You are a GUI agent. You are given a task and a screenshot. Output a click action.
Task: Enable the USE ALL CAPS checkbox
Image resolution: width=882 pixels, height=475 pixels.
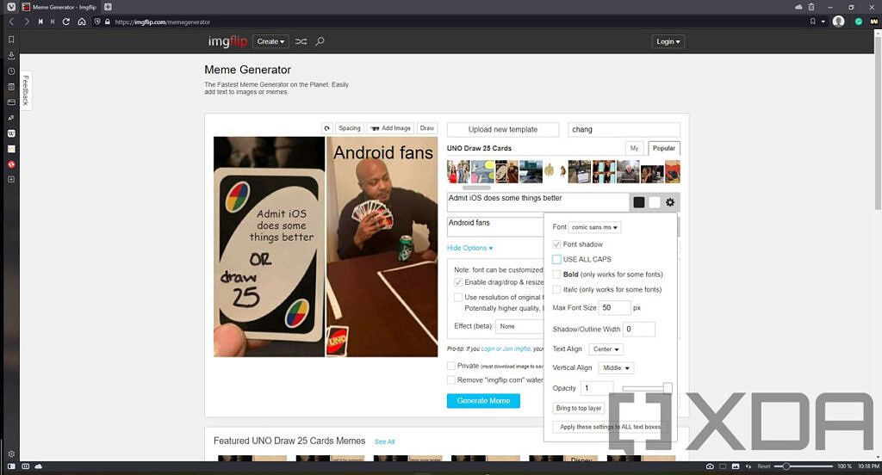(x=556, y=259)
